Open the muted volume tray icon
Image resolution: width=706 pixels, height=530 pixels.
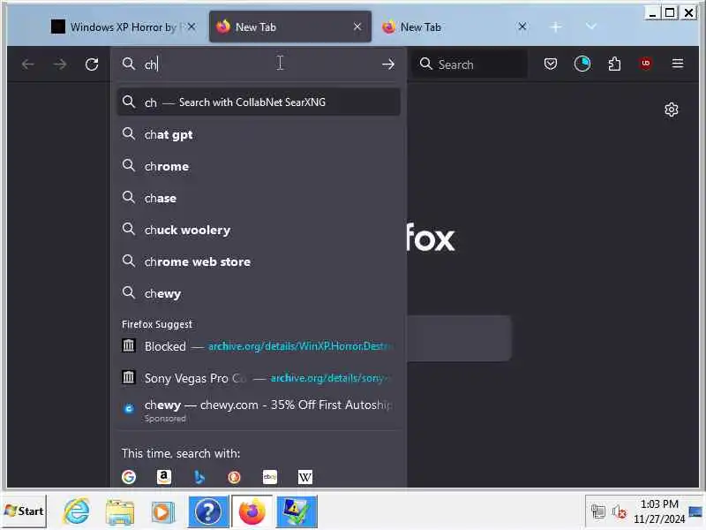point(620,511)
